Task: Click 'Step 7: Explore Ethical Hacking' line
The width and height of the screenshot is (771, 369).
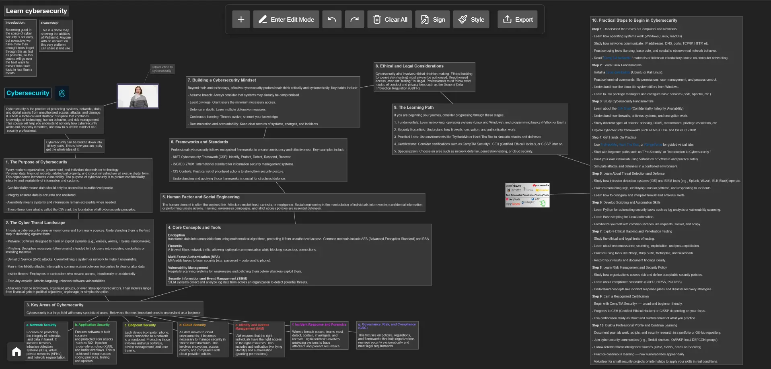Action: point(632,231)
